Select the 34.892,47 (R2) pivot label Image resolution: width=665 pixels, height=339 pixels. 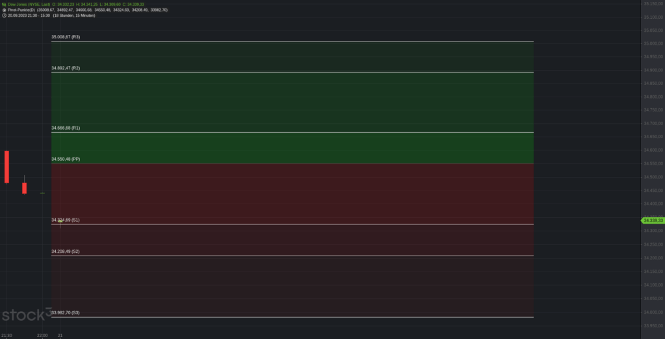(66, 68)
